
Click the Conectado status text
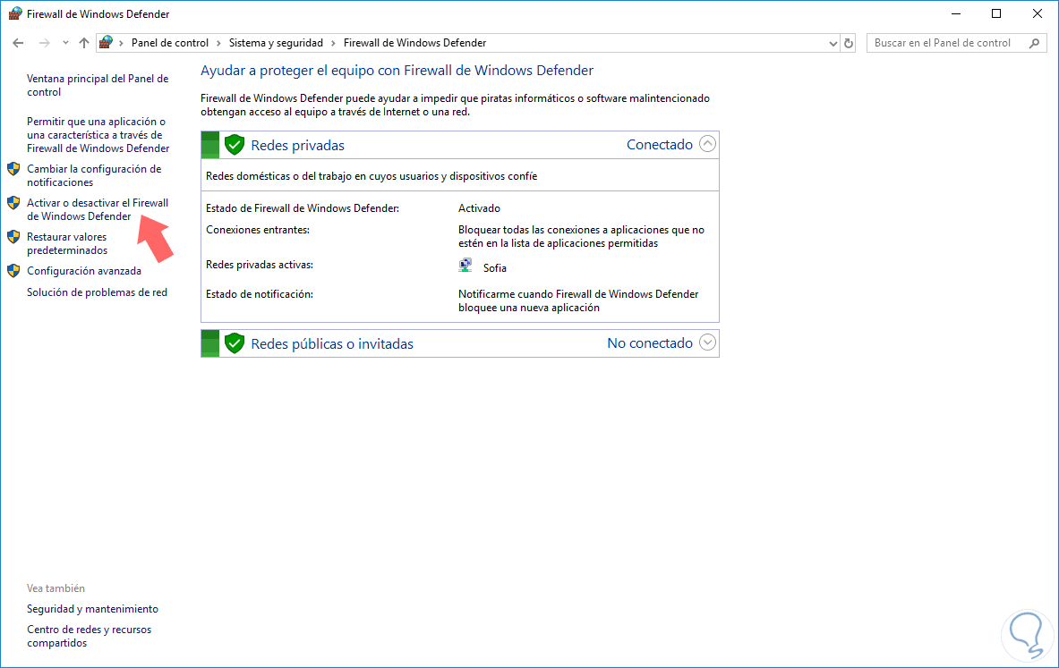point(659,144)
